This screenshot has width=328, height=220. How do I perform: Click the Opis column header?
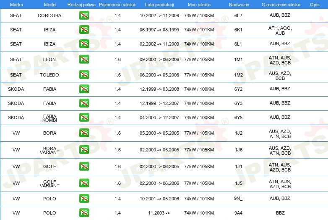pyautogui.click(x=315, y=5)
